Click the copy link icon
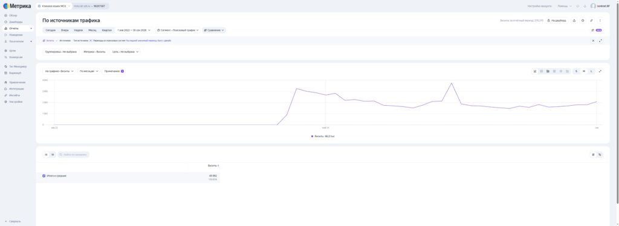 point(591,20)
